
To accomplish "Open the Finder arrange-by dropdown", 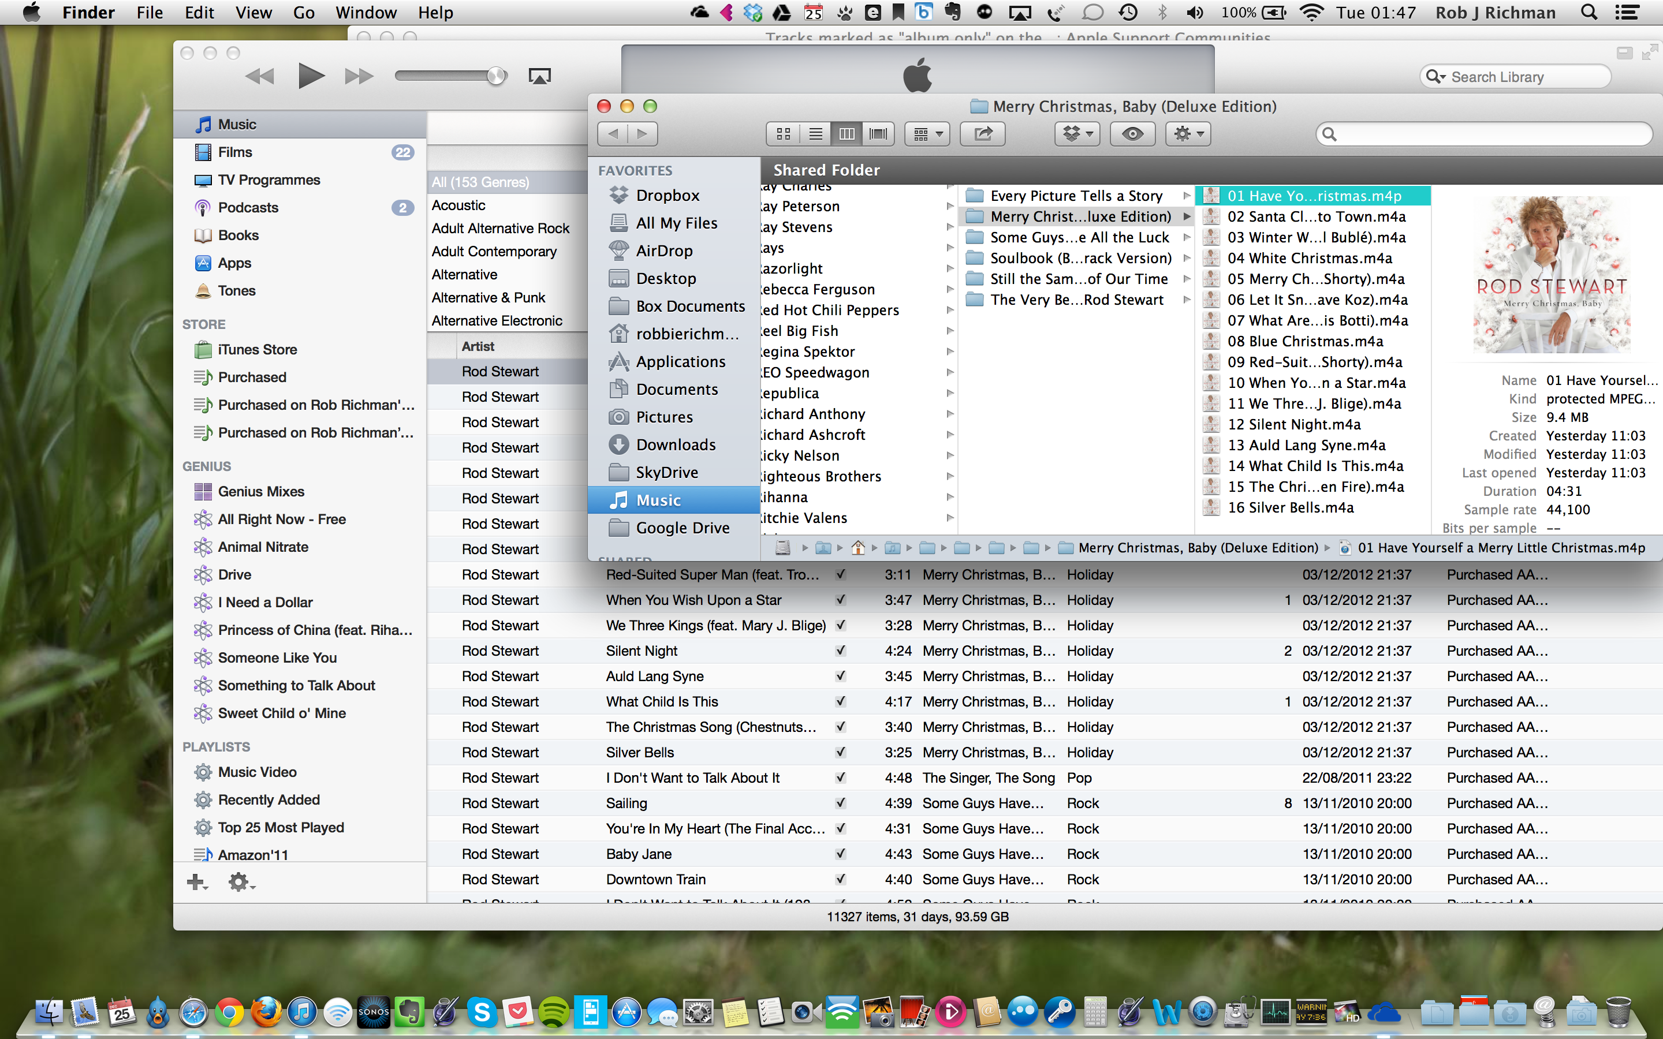I will point(928,133).
